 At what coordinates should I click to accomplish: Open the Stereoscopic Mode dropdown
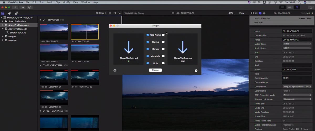coord(297,99)
